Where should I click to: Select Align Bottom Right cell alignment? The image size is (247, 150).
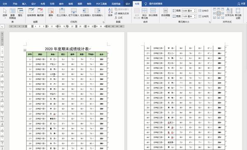point(222,17)
